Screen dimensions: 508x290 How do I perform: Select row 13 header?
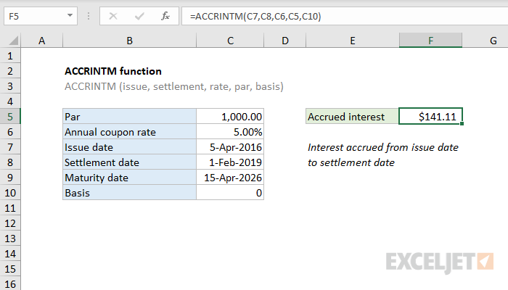[x=10, y=239]
